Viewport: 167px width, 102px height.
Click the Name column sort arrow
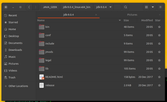coord(120,20)
